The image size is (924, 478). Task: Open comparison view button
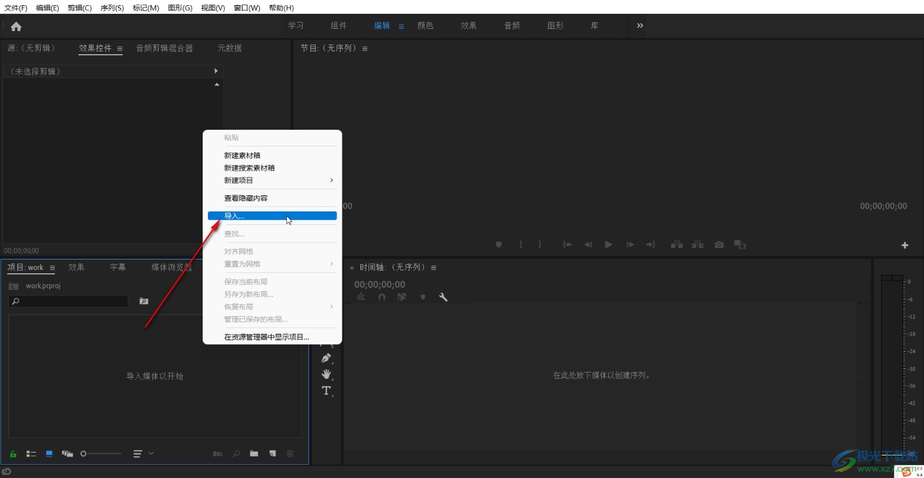740,244
